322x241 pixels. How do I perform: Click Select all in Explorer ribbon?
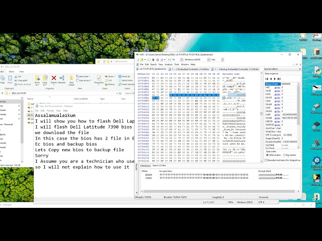pos(124,76)
